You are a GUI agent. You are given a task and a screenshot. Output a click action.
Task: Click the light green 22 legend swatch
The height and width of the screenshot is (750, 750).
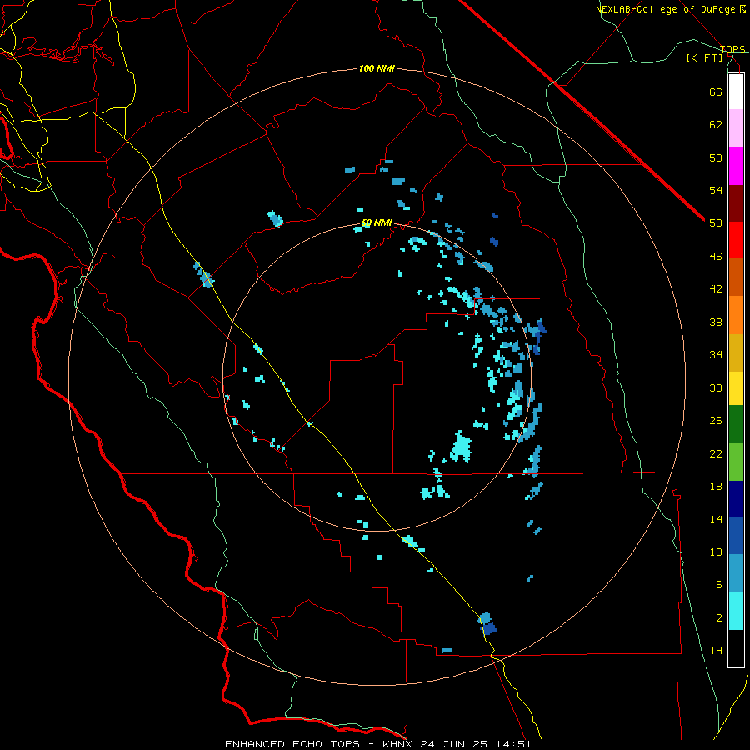click(736, 462)
